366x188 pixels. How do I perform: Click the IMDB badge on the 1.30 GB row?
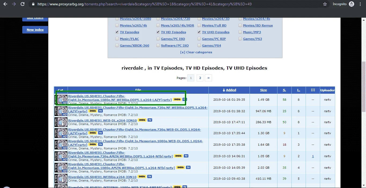click(x=93, y=133)
